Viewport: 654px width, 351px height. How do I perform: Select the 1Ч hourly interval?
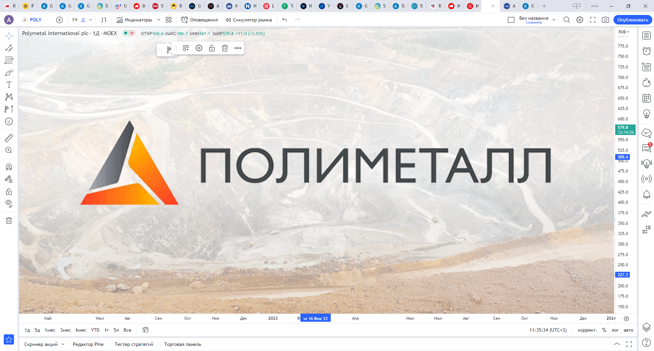tap(75, 20)
